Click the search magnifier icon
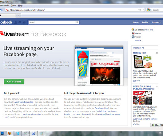The image size is (163, 136). (x=77, y=22)
